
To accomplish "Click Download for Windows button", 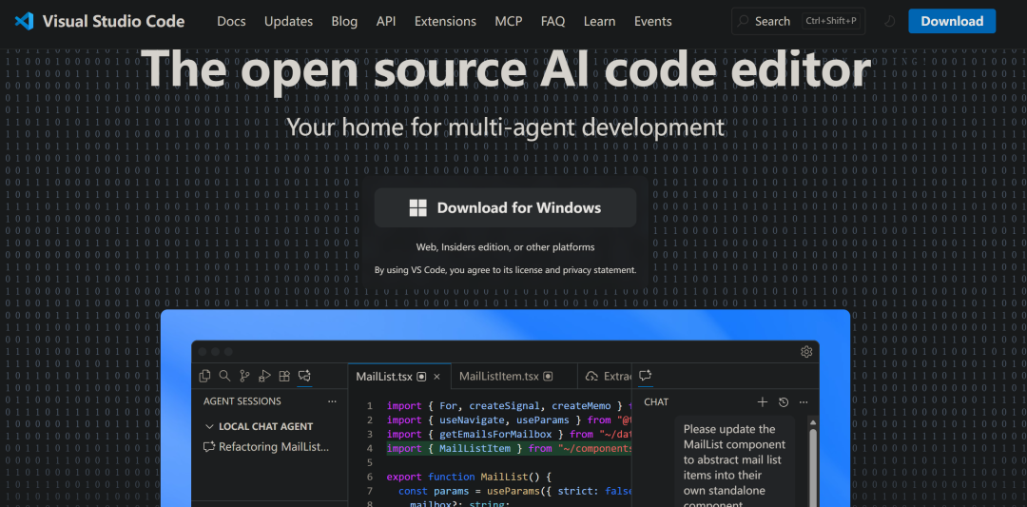I will click(x=505, y=208).
